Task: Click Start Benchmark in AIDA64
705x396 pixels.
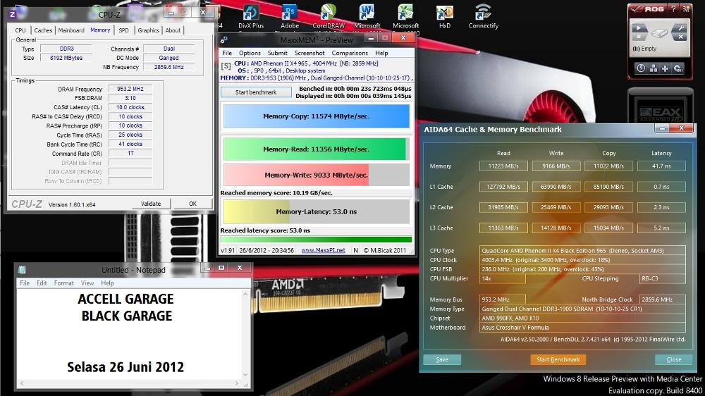Action: (558, 359)
